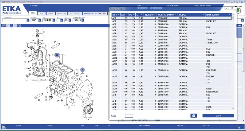Switch to the ACC tab
Image resolution: width=246 pixels, height=131 pixels.
42,13
